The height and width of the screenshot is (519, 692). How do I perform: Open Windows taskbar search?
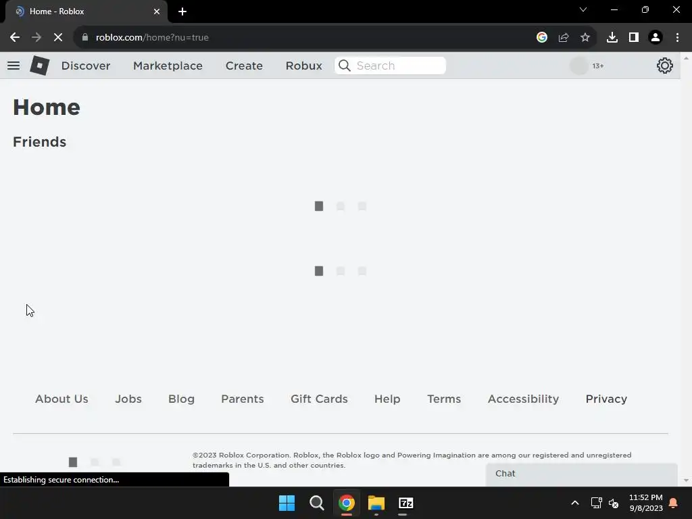click(317, 503)
